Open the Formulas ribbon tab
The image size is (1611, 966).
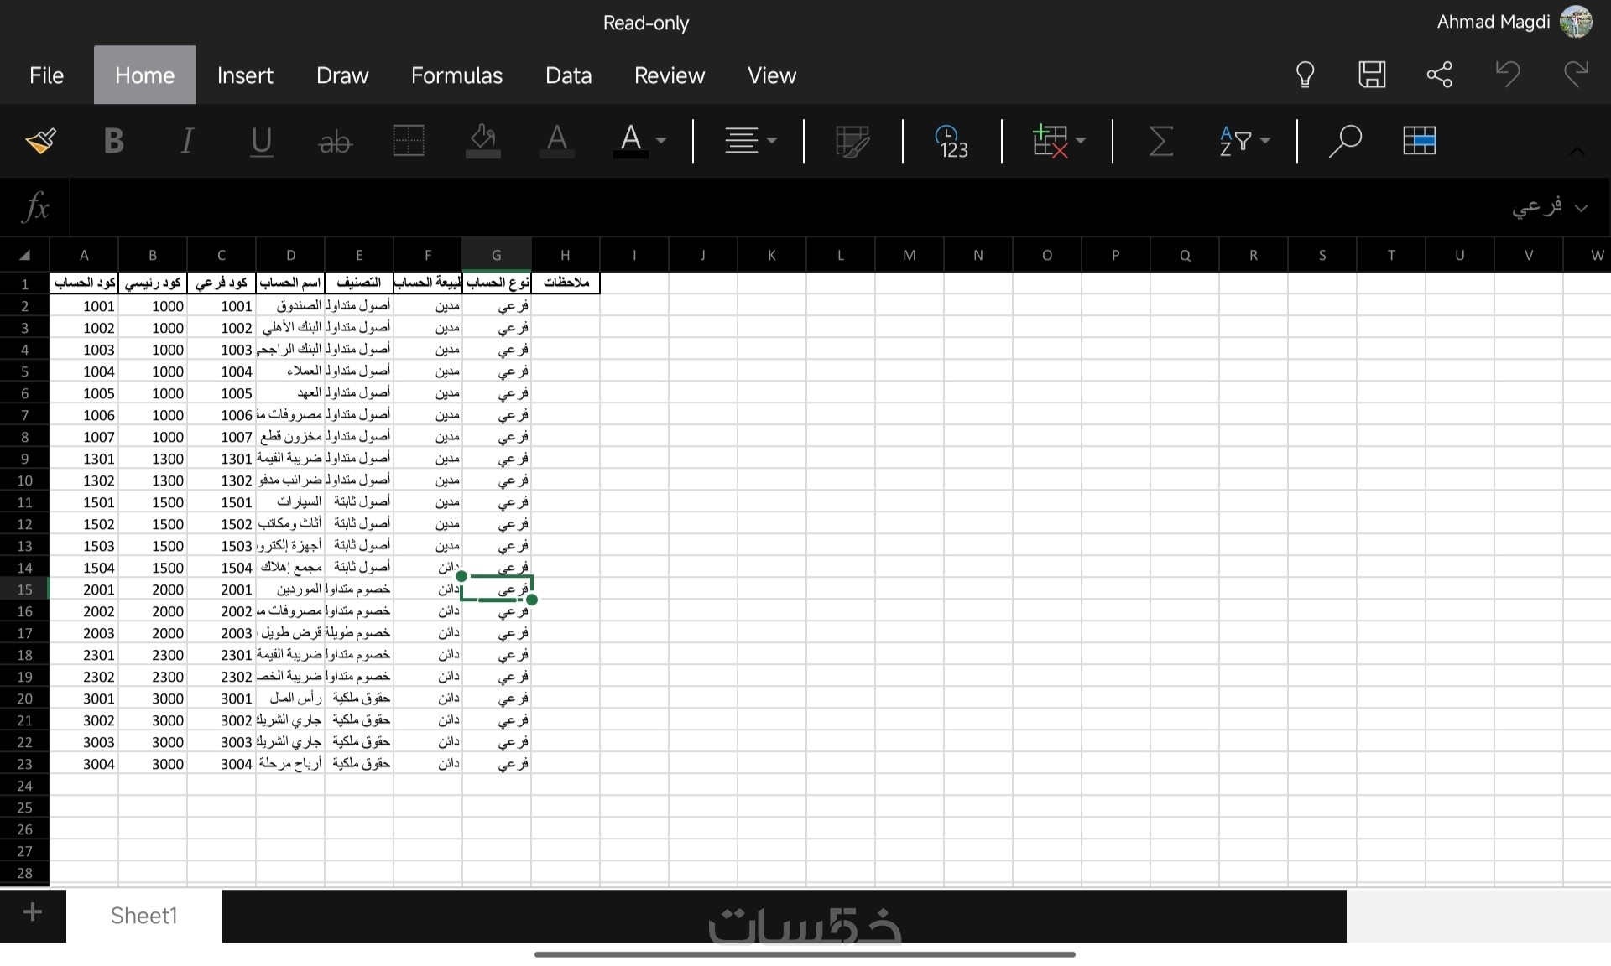pyautogui.click(x=456, y=75)
